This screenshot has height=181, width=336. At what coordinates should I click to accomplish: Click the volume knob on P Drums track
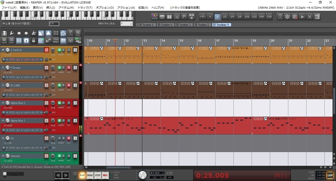tap(8, 67)
